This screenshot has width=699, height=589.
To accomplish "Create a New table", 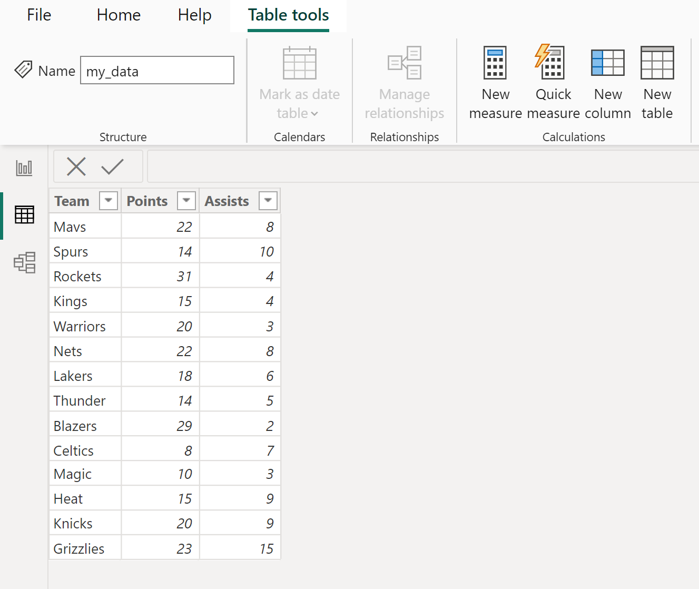I will point(657,83).
